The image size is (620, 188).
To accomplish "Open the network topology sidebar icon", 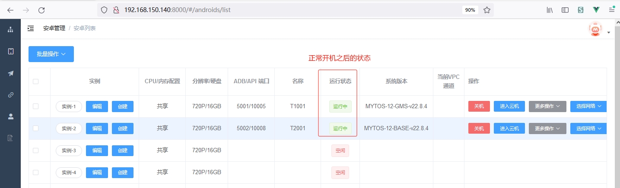I will point(10,29).
